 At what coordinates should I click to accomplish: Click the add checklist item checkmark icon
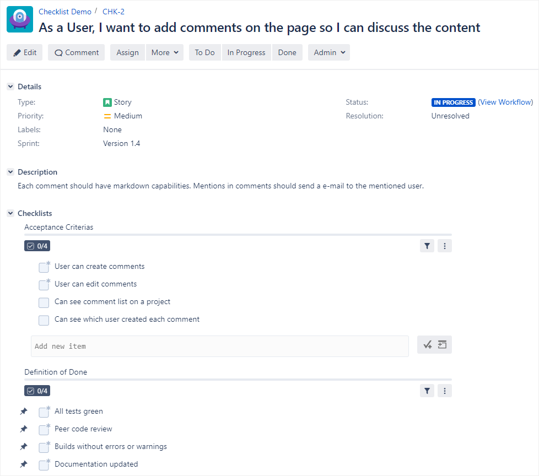pyautogui.click(x=428, y=344)
